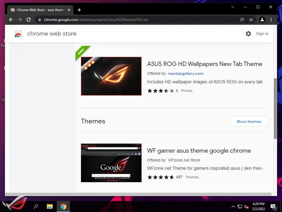Open the network status tray icon
282x212 pixels.
point(240,206)
